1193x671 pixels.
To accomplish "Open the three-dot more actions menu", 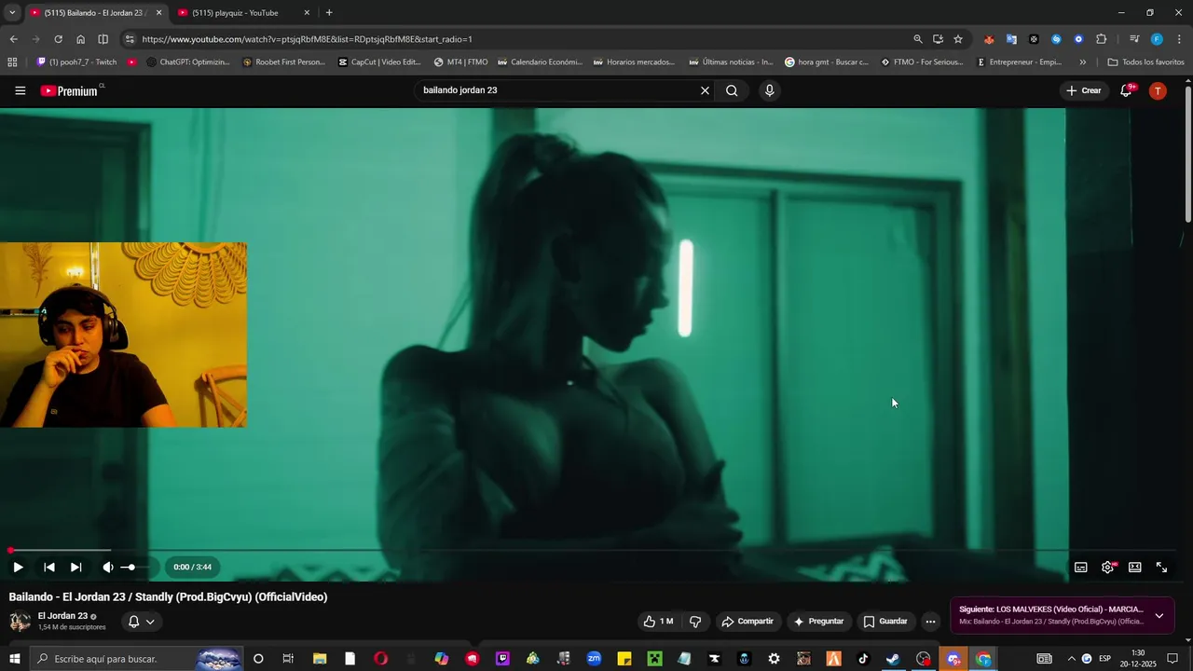I will tap(930, 622).
